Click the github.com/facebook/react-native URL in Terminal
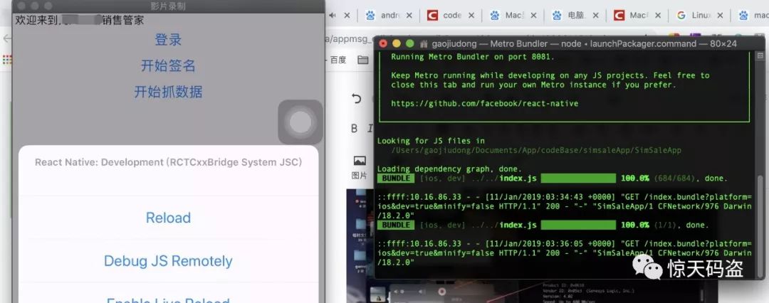Viewport: 769px width, 303px height. 485,103
